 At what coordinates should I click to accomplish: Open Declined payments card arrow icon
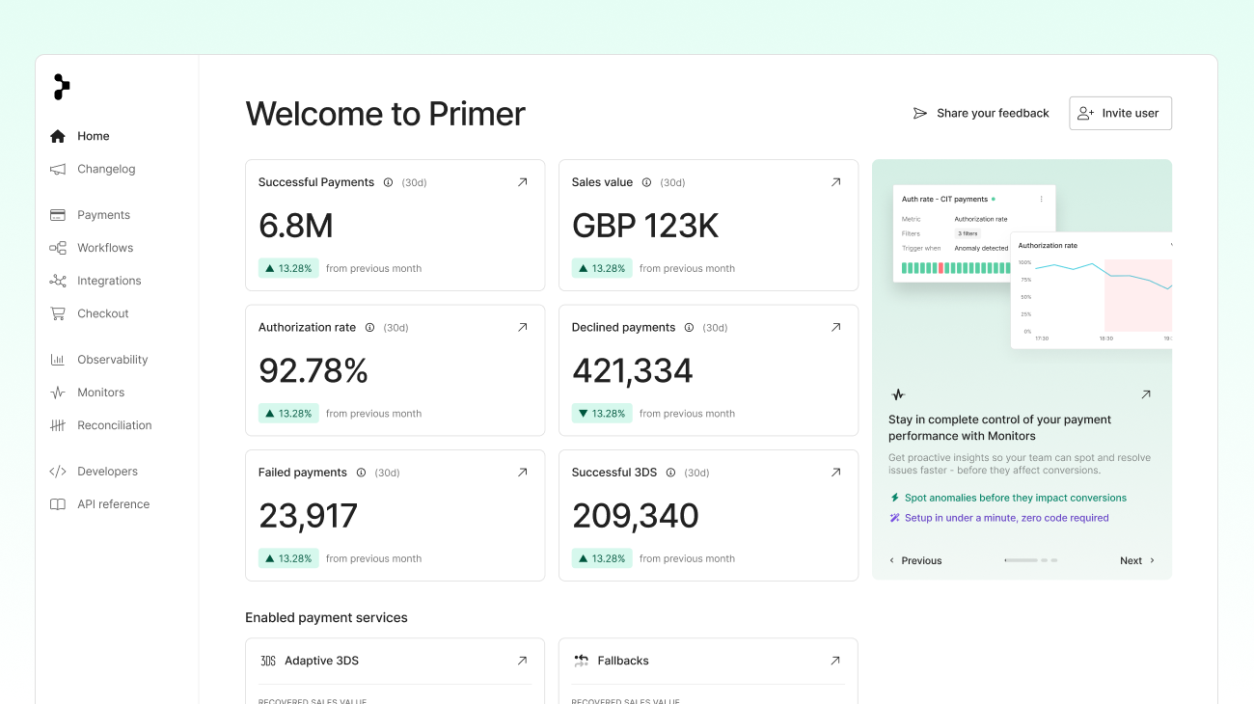[835, 327]
